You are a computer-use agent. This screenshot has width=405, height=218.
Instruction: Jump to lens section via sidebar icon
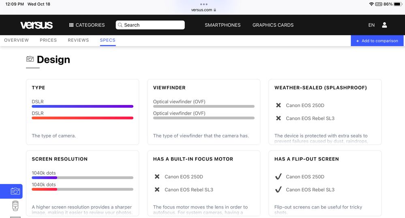[x=15, y=206]
